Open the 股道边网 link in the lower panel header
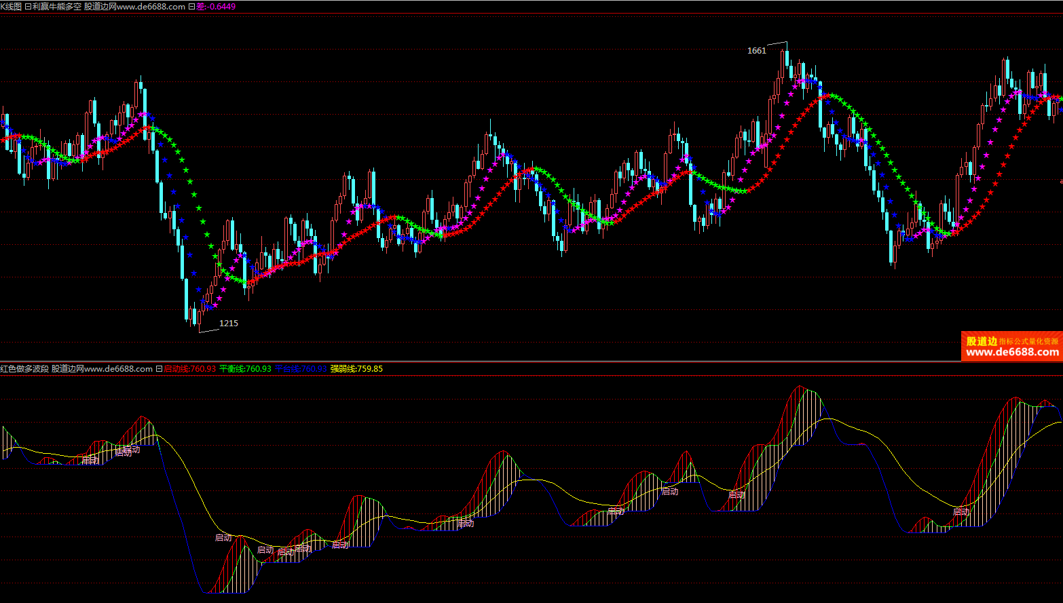This screenshot has height=603, width=1063. pyautogui.click(x=102, y=369)
